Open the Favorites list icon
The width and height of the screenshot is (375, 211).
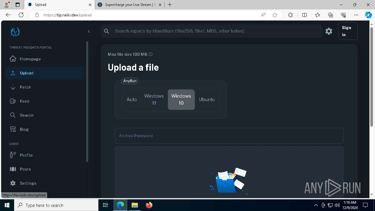click(318, 15)
